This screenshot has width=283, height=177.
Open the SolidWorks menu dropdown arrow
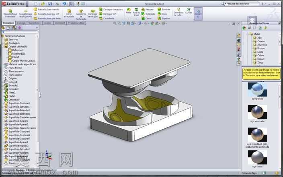pyautogui.click(x=27, y=4)
